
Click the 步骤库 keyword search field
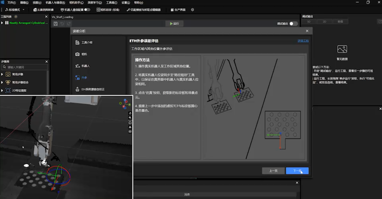pyautogui.click(x=25, y=67)
